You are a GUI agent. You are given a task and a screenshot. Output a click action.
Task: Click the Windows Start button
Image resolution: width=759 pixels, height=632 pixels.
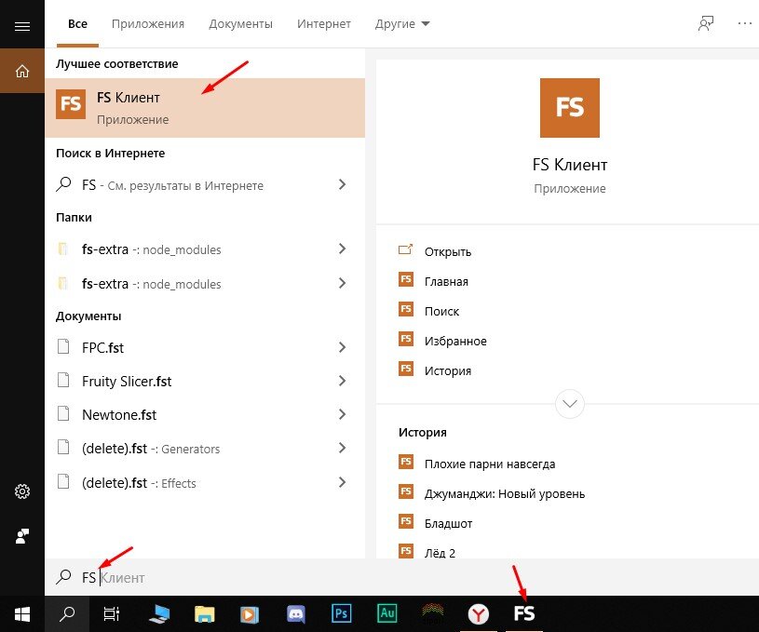[x=22, y=614]
